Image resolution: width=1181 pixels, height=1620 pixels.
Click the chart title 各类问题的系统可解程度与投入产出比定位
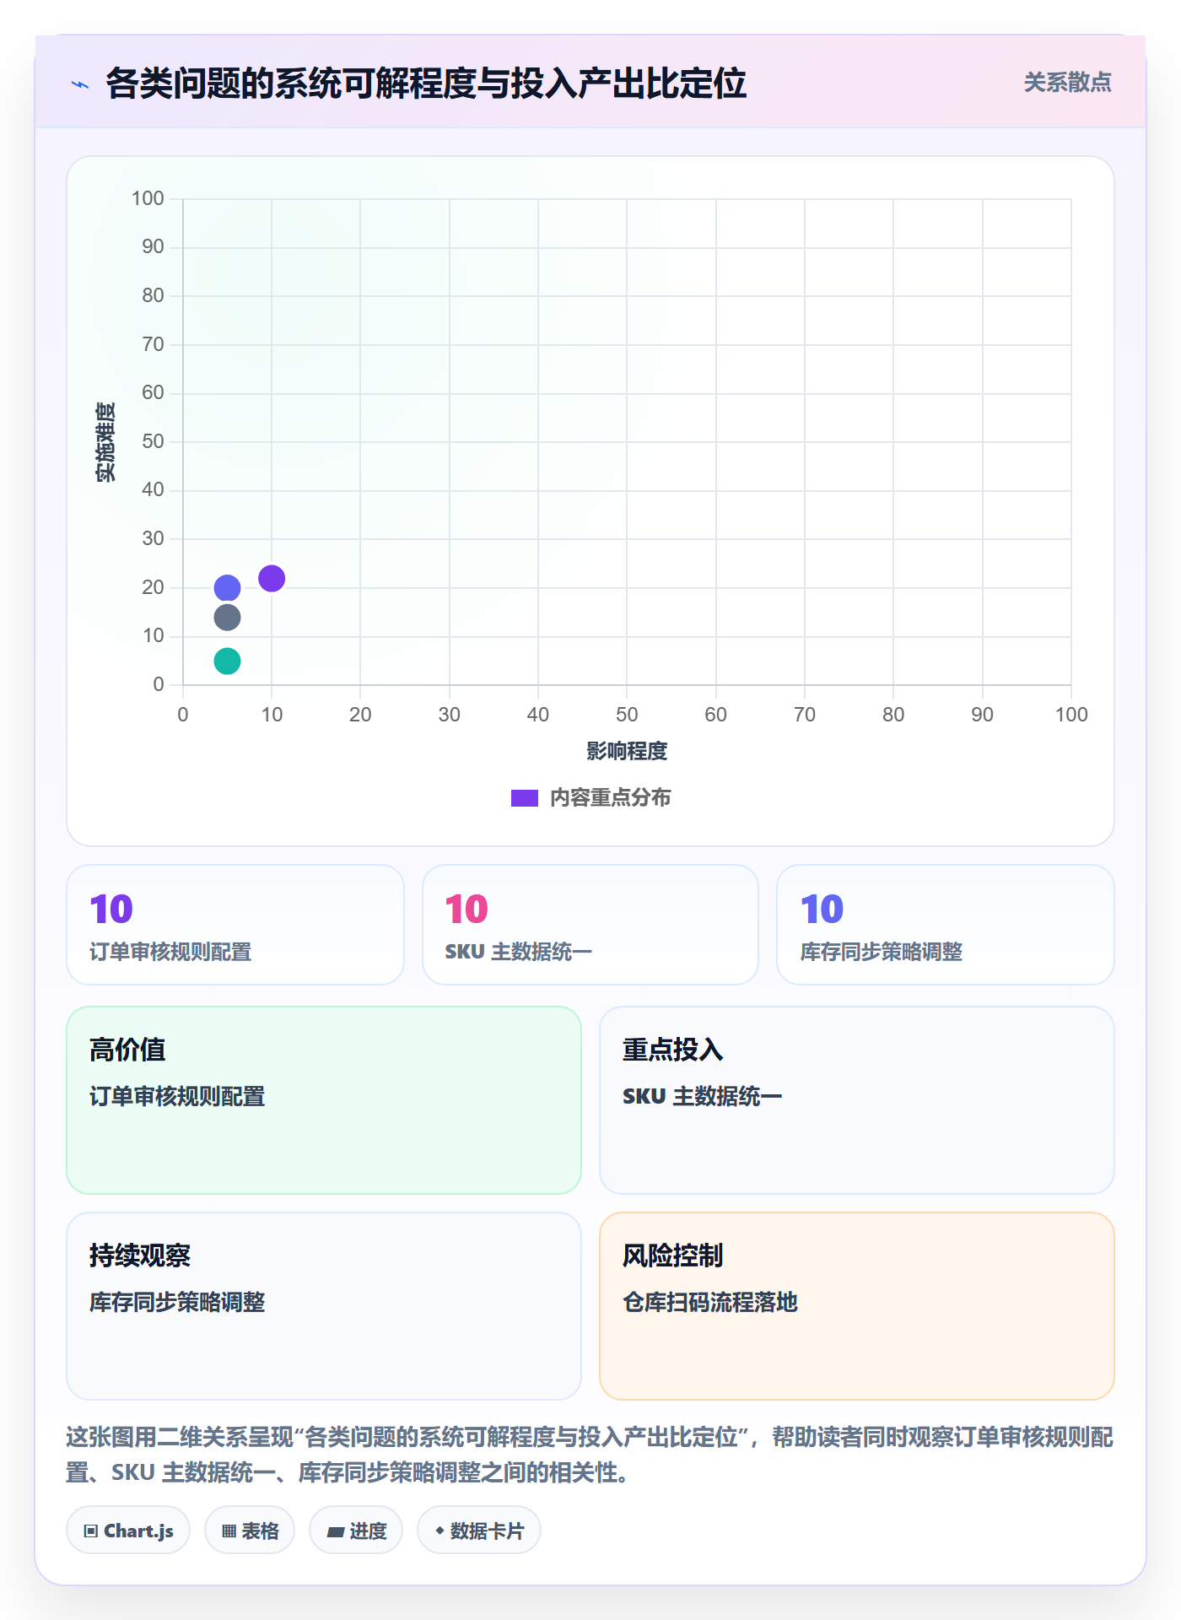point(426,84)
